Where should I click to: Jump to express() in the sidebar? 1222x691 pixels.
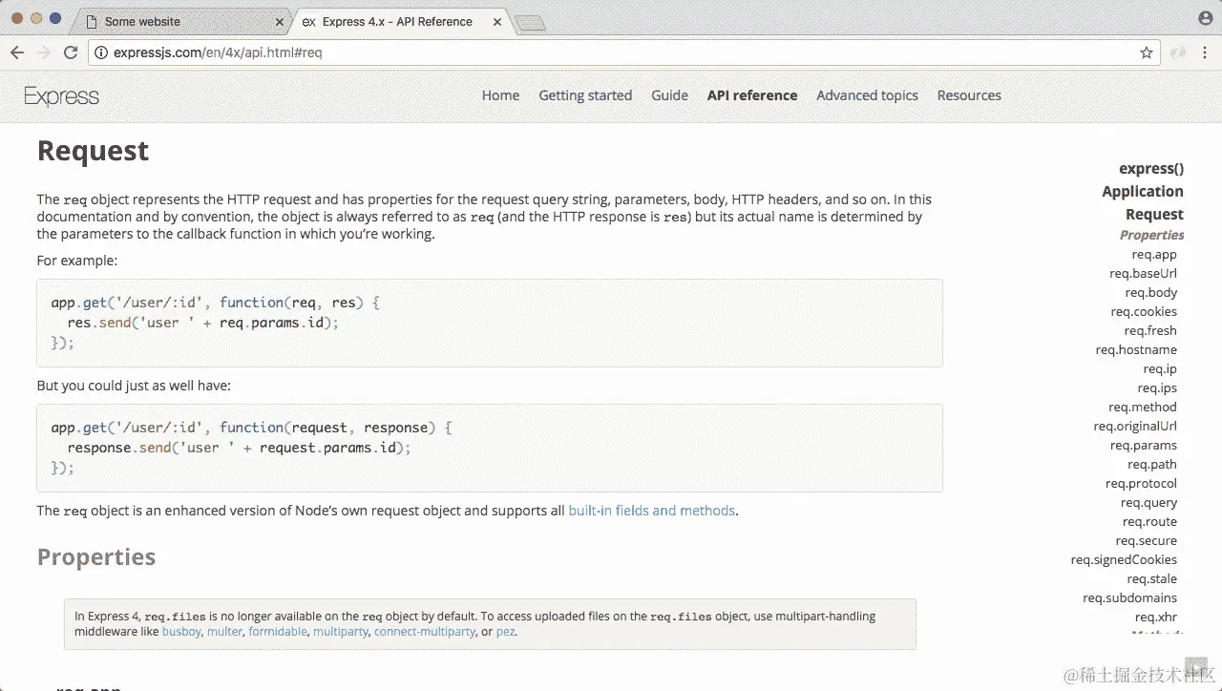1151,169
